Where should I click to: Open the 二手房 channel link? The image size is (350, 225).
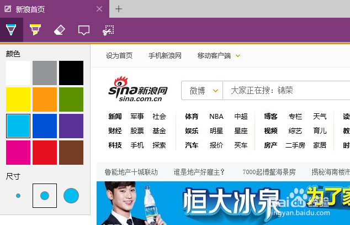pos(295,145)
